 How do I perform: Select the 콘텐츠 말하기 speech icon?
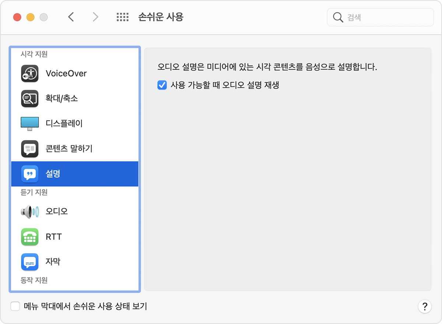(29, 148)
